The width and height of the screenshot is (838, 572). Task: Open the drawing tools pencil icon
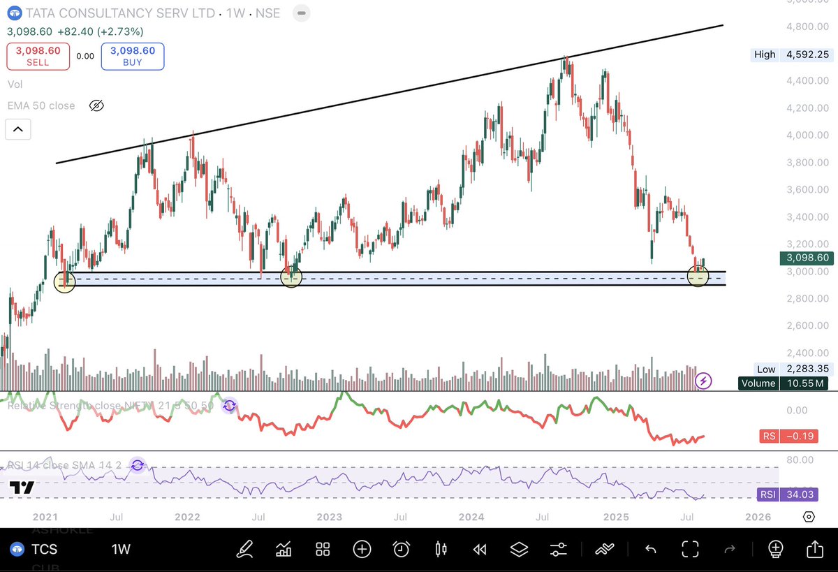click(x=244, y=549)
